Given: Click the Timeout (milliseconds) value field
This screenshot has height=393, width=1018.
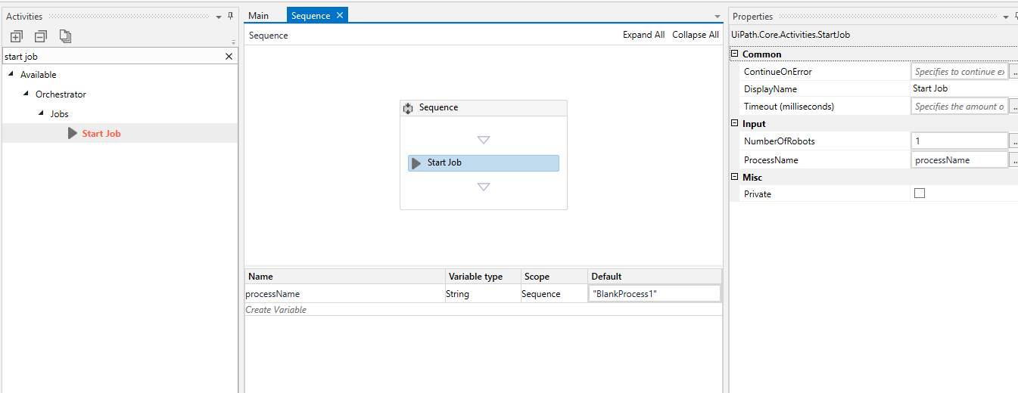Looking at the screenshot, I should click(959, 107).
